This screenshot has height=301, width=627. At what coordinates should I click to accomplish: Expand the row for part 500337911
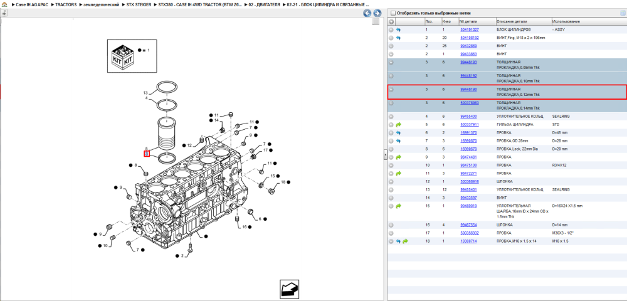coord(391,125)
